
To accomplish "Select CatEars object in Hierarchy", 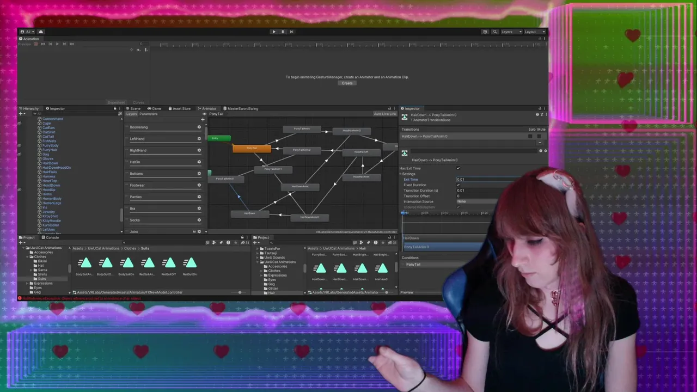I will (48, 127).
